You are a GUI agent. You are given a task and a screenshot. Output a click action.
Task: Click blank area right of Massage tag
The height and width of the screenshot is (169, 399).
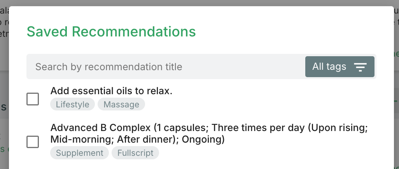coord(253,105)
